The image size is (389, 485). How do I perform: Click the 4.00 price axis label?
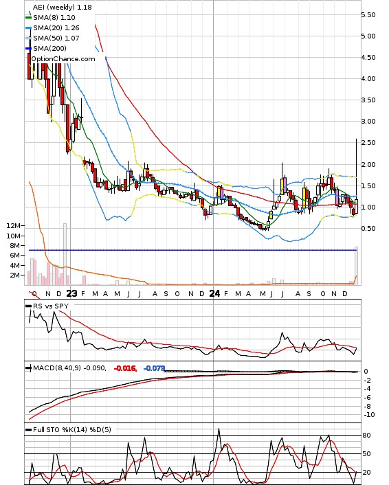[x=368, y=79]
